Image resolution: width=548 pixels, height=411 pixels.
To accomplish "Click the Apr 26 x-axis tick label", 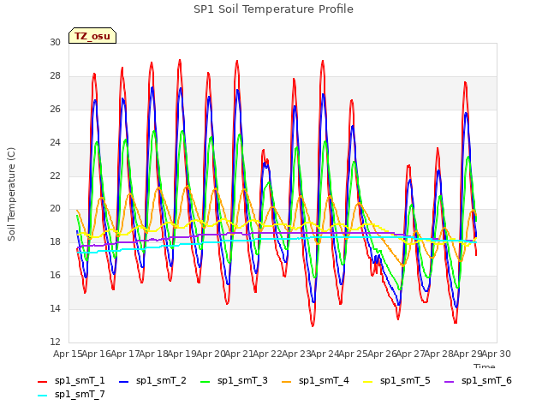I will click(382, 354).
